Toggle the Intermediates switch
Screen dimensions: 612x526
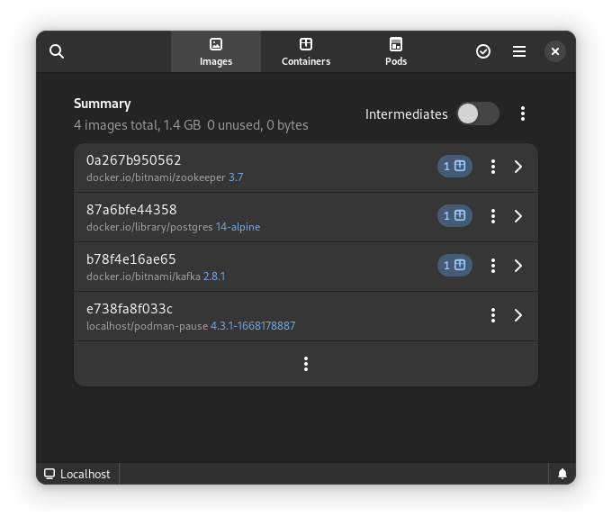[477, 113]
